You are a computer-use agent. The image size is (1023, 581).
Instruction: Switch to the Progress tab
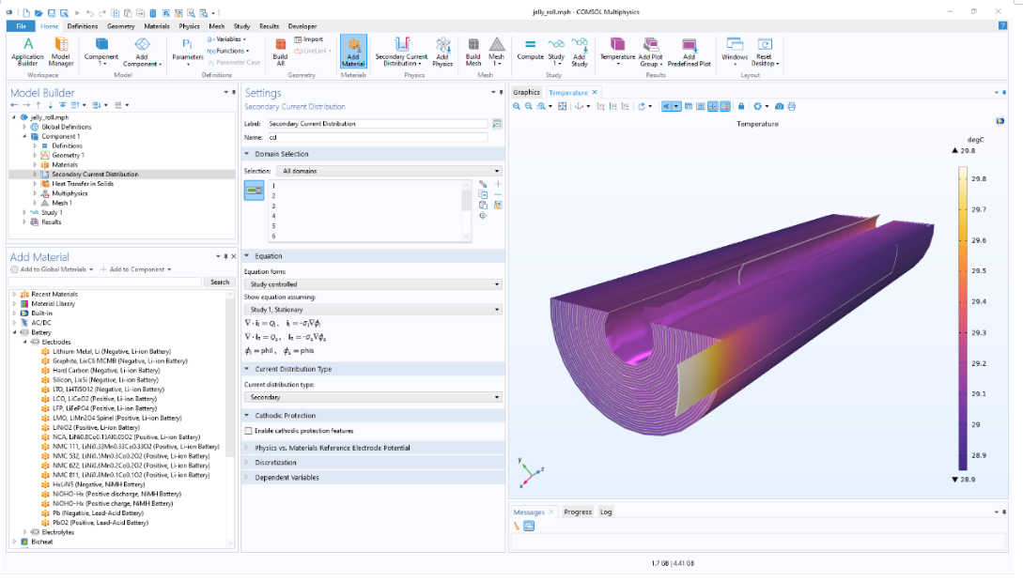pos(578,512)
